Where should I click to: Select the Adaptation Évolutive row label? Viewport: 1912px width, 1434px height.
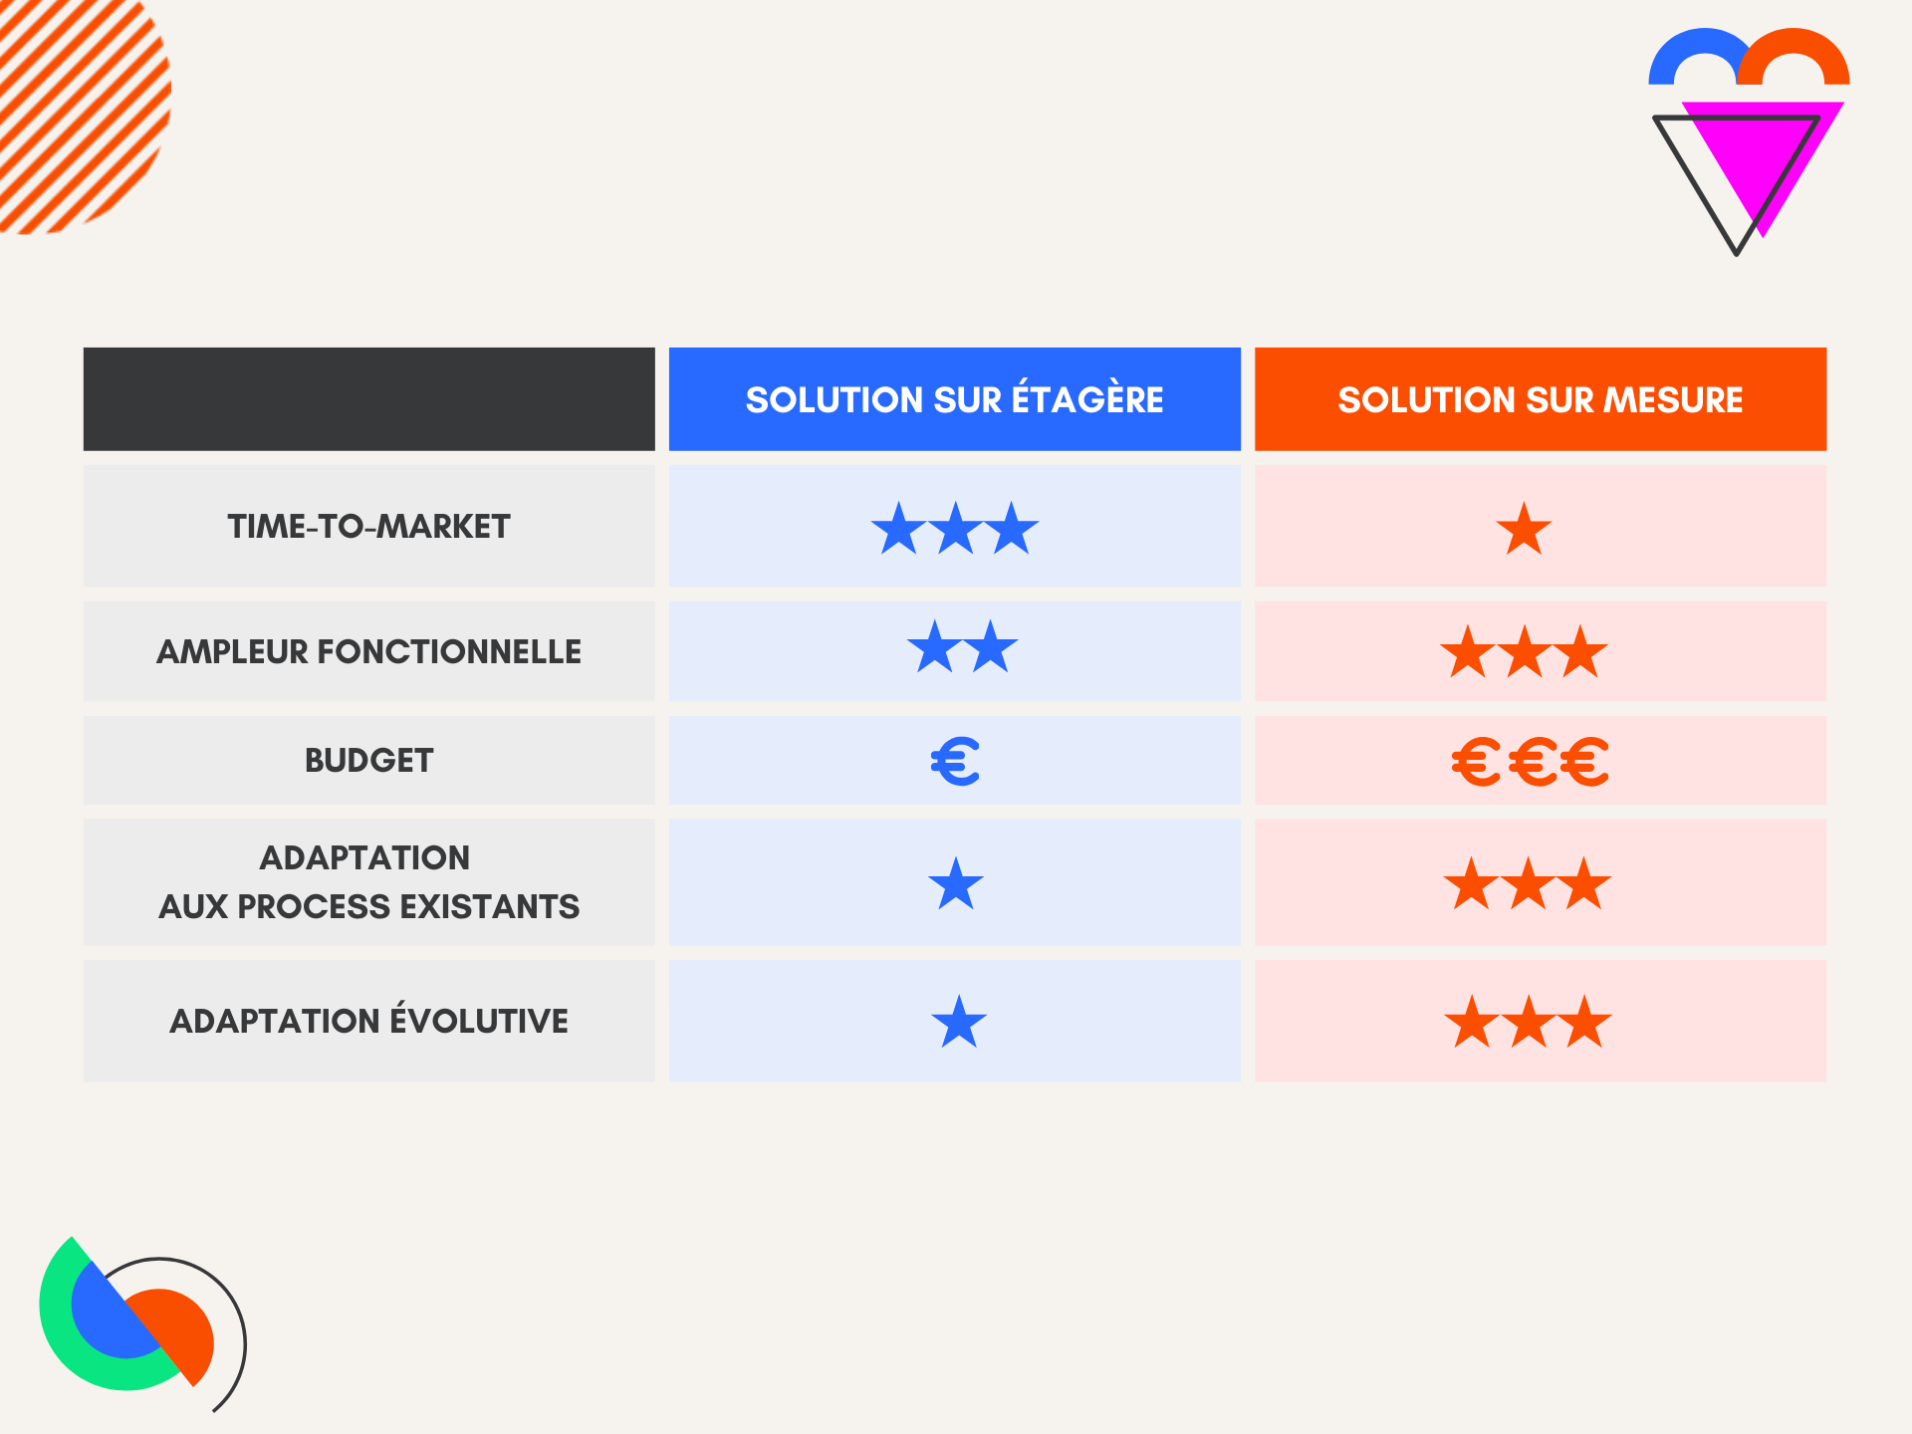point(368,1021)
